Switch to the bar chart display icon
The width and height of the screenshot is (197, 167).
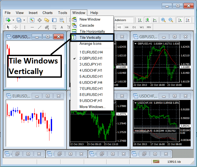coord(140,20)
